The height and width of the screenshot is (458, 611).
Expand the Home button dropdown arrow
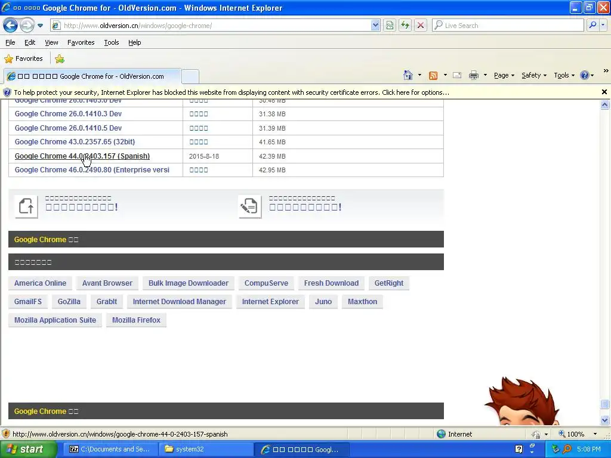tap(419, 75)
